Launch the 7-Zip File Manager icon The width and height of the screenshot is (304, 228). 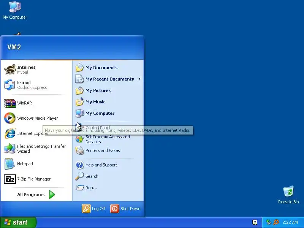(10, 179)
